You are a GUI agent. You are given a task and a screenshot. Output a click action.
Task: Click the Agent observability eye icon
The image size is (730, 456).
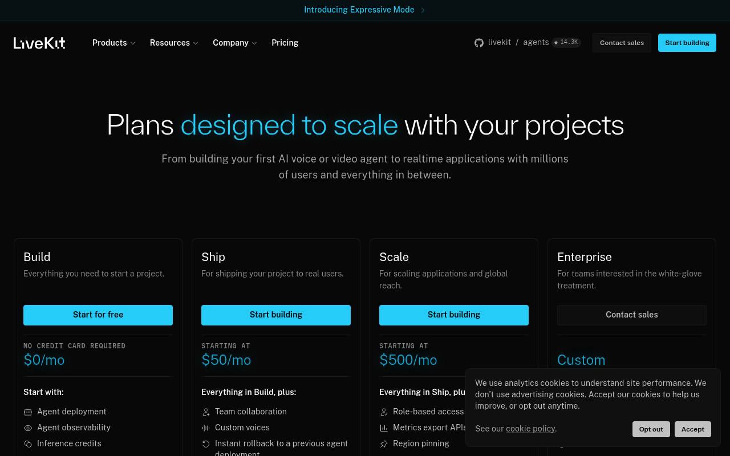tap(28, 427)
